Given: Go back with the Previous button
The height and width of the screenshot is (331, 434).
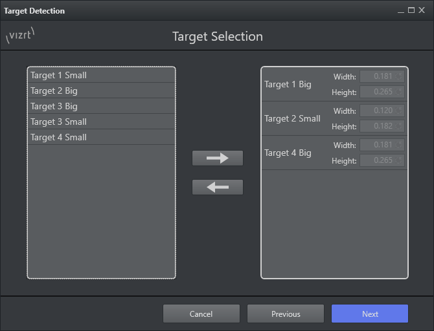Looking at the screenshot, I should (286, 314).
